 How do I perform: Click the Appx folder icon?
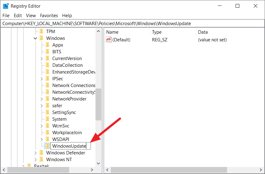point(48,45)
